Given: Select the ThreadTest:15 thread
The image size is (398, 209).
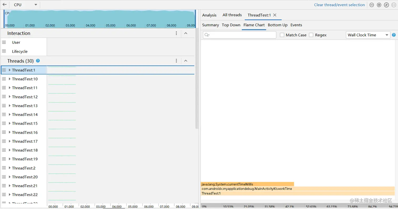Looking at the screenshot, I should tap(25, 123).
